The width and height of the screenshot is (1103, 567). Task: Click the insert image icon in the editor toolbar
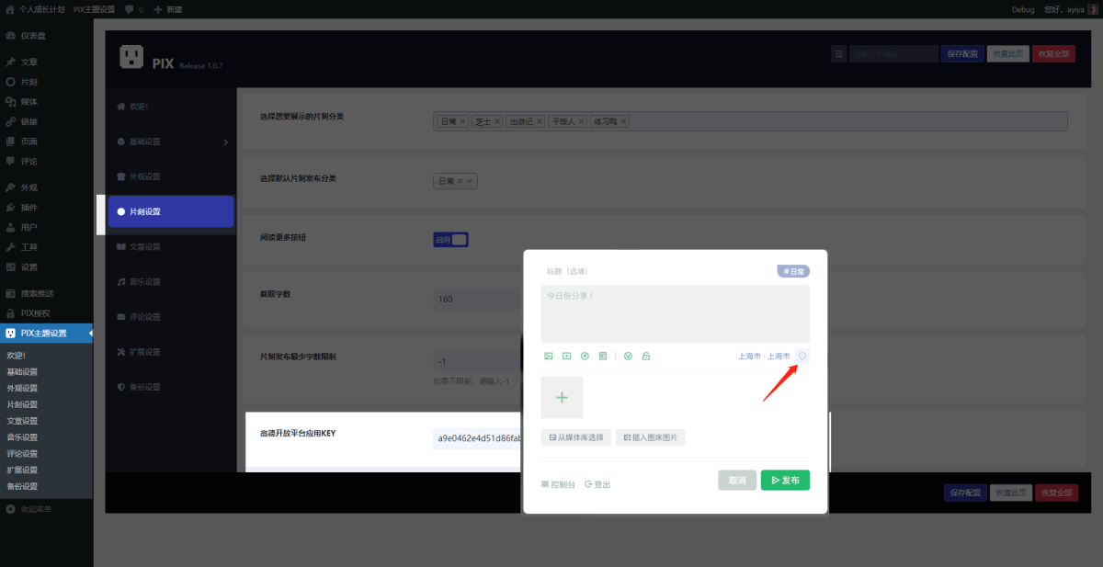[549, 356]
